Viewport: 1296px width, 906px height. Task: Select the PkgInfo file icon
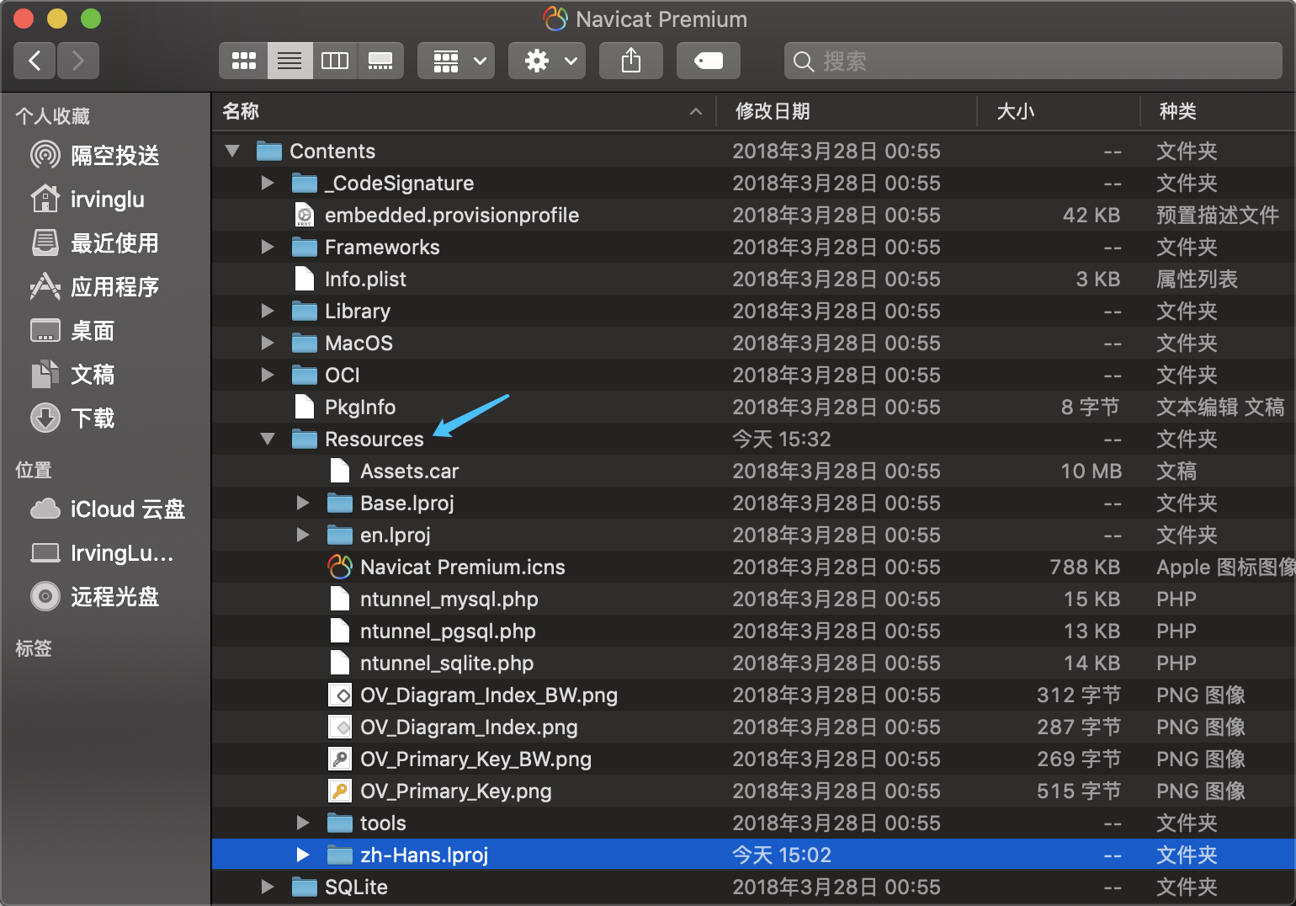coord(305,408)
